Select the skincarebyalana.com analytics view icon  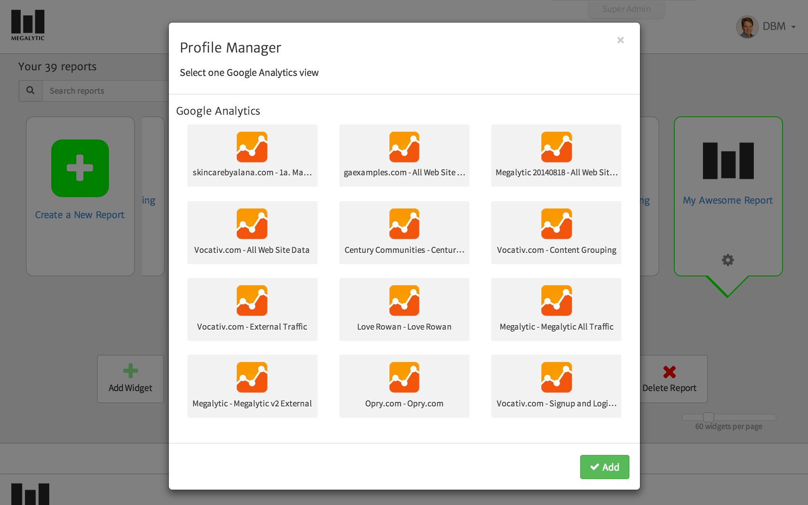tap(252, 147)
